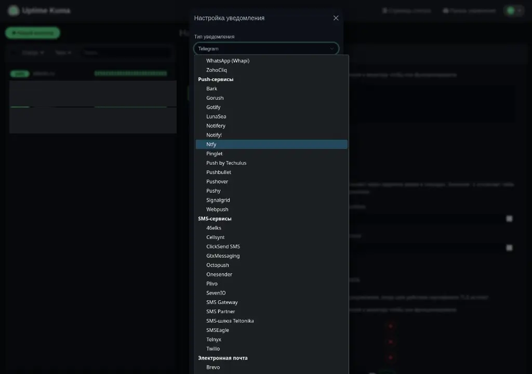Select WhatsApp (Whapi) from the list
Viewport: 532px width, 374px height.
[x=271, y=61]
